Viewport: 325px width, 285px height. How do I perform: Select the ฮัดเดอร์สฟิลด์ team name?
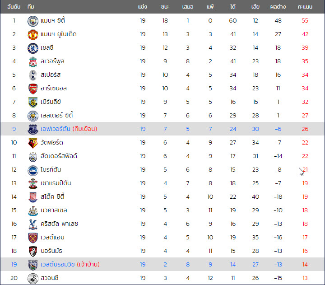pos(59,156)
